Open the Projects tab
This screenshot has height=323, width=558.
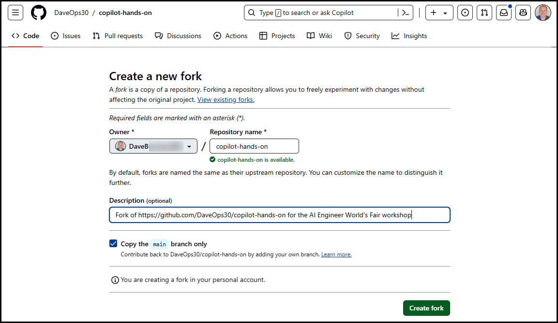coord(277,36)
